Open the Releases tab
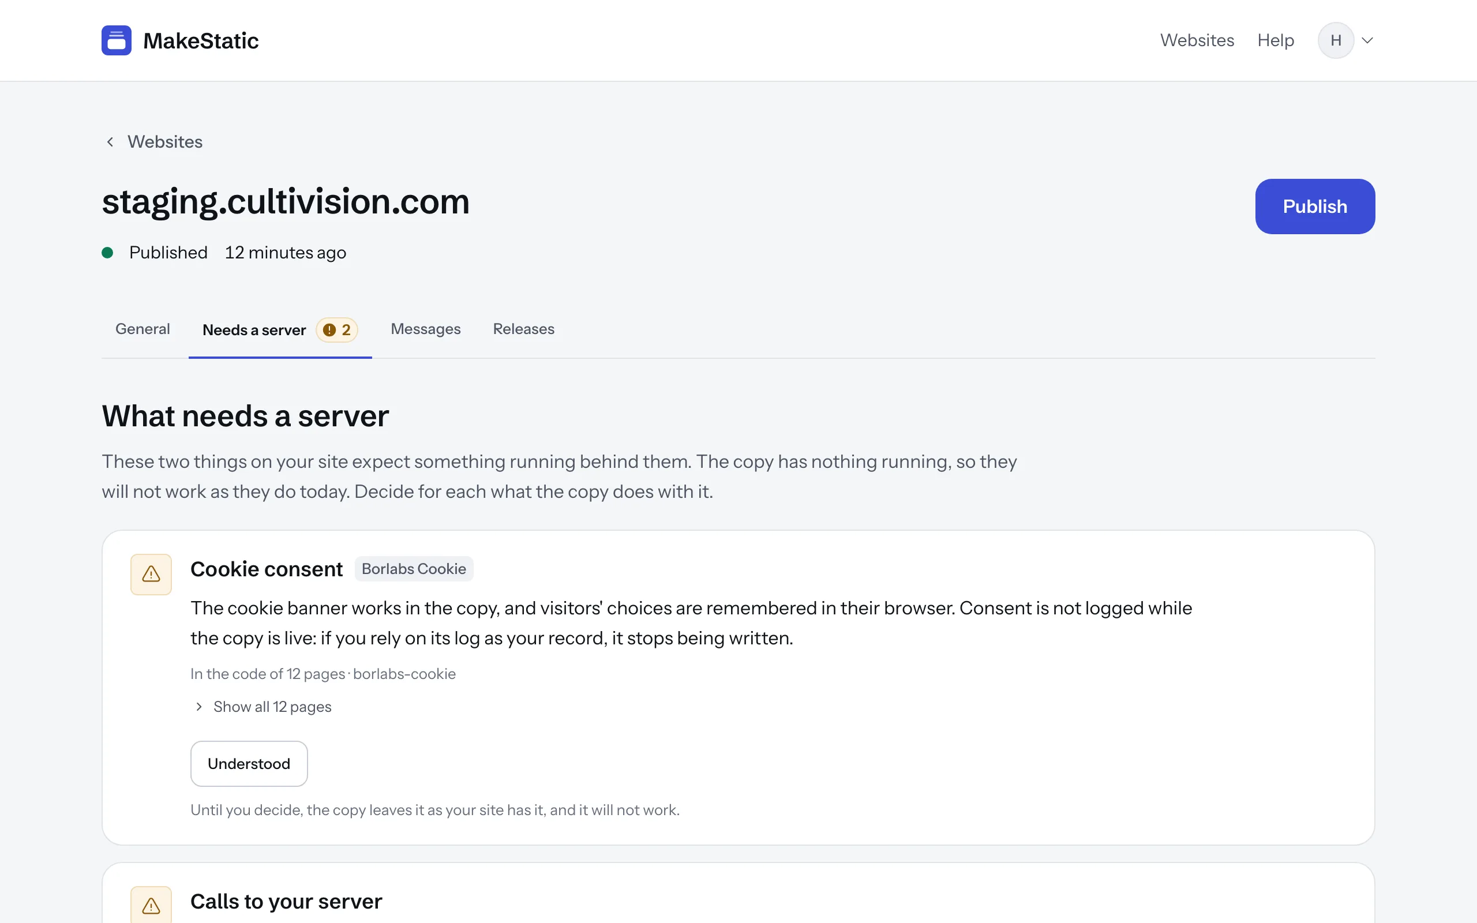This screenshot has width=1477, height=923. (x=524, y=329)
